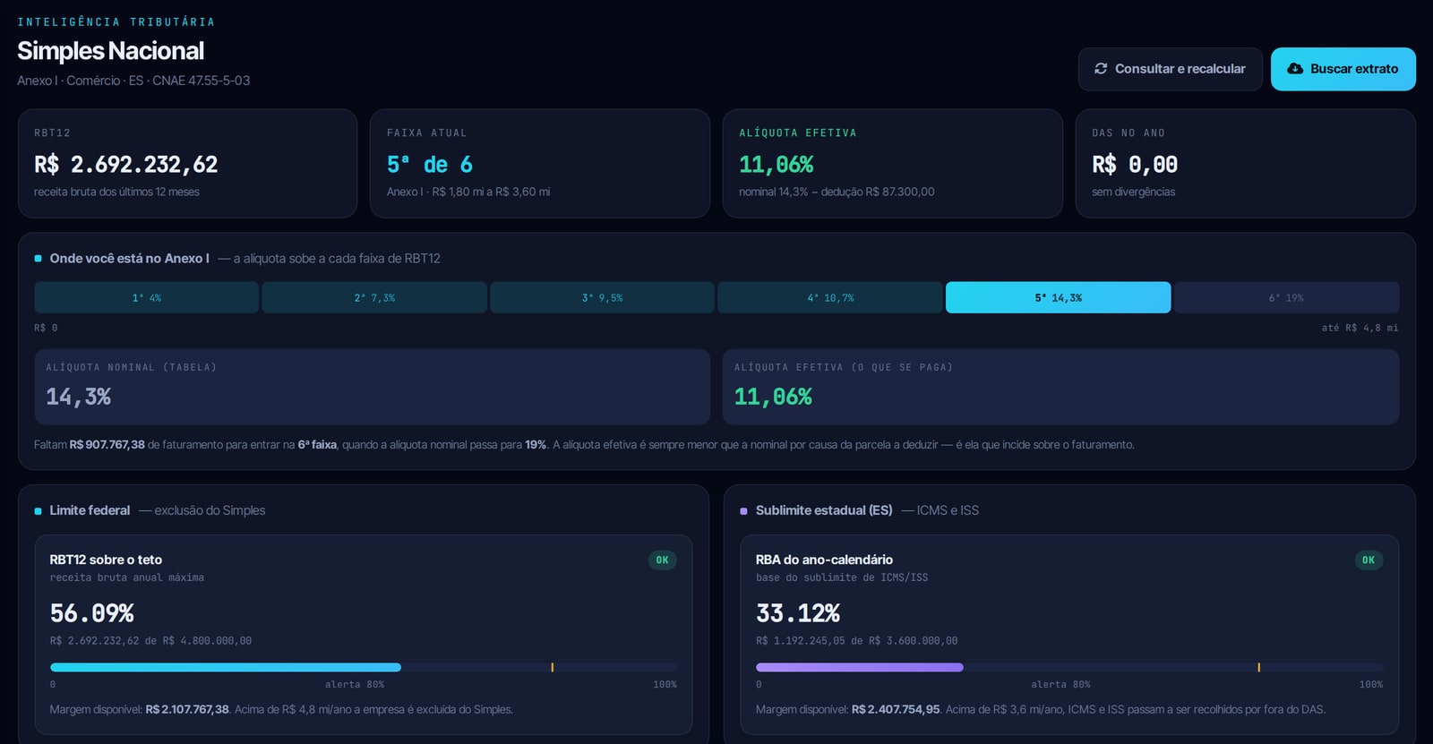Image resolution: width=1433 pixels, height=744 pixels.
Task: Click the INTELIGÊNCIA TRIBUTÁRIA header label
Action: 116,21
